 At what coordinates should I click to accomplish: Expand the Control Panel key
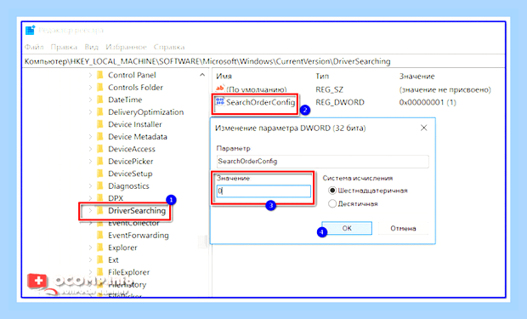[90, 75]
